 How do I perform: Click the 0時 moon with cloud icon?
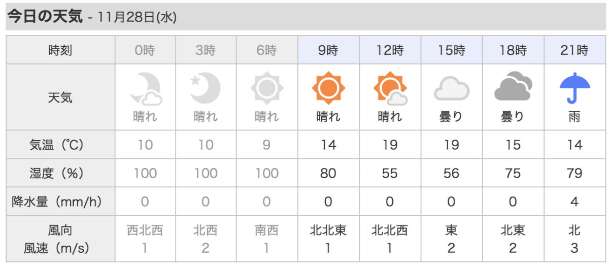point(146,89)
